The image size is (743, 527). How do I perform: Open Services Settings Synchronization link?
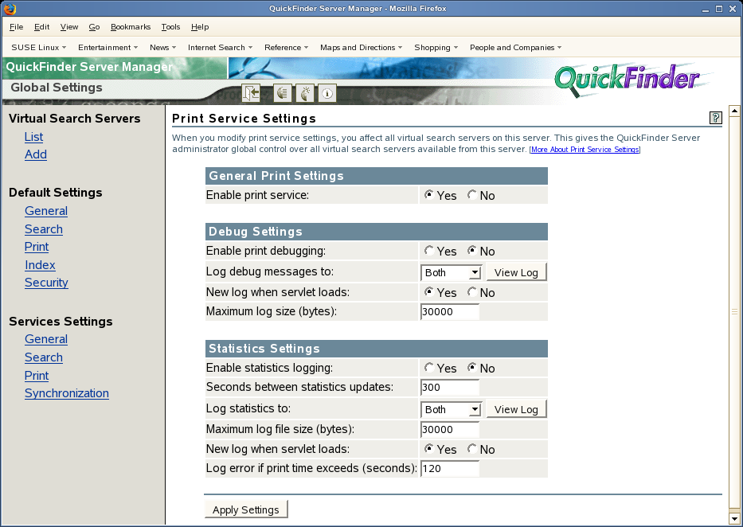pos(67,393)
